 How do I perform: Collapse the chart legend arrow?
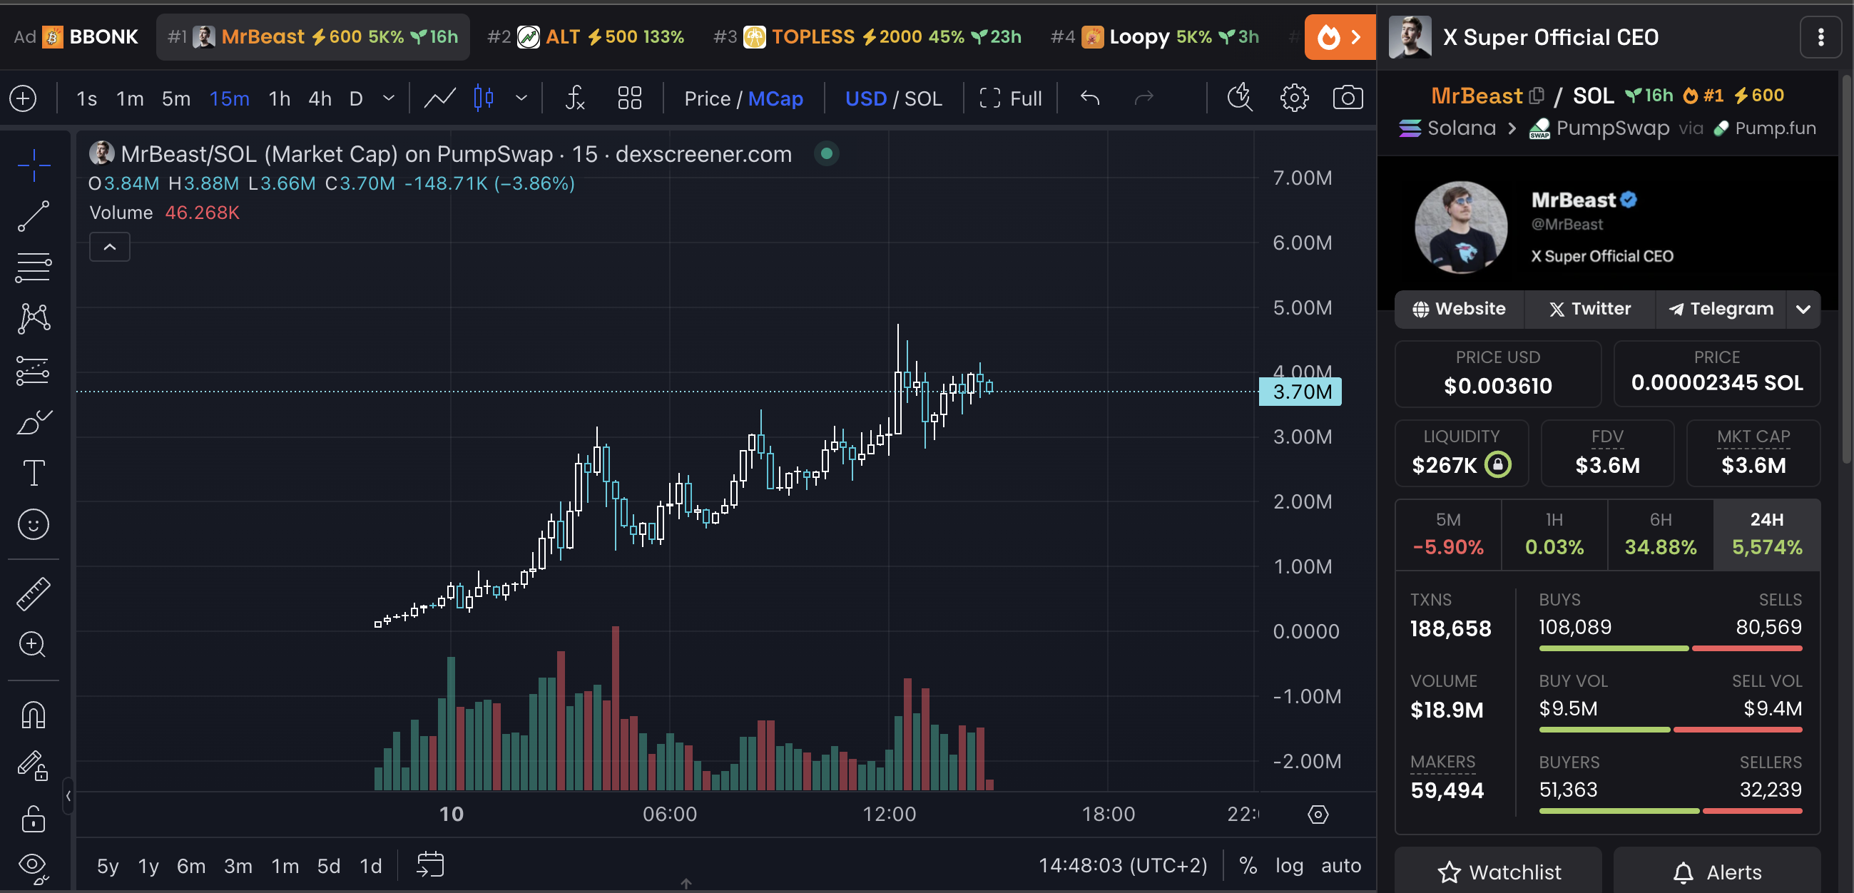(109, 247)
